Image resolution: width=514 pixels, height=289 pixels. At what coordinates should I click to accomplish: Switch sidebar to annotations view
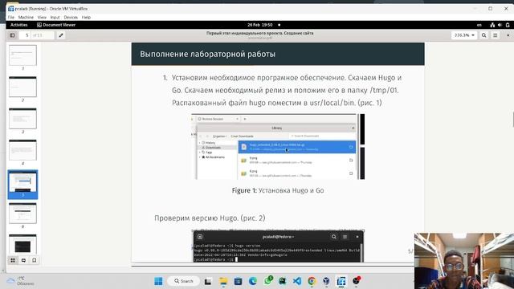(x=23, y=260)
